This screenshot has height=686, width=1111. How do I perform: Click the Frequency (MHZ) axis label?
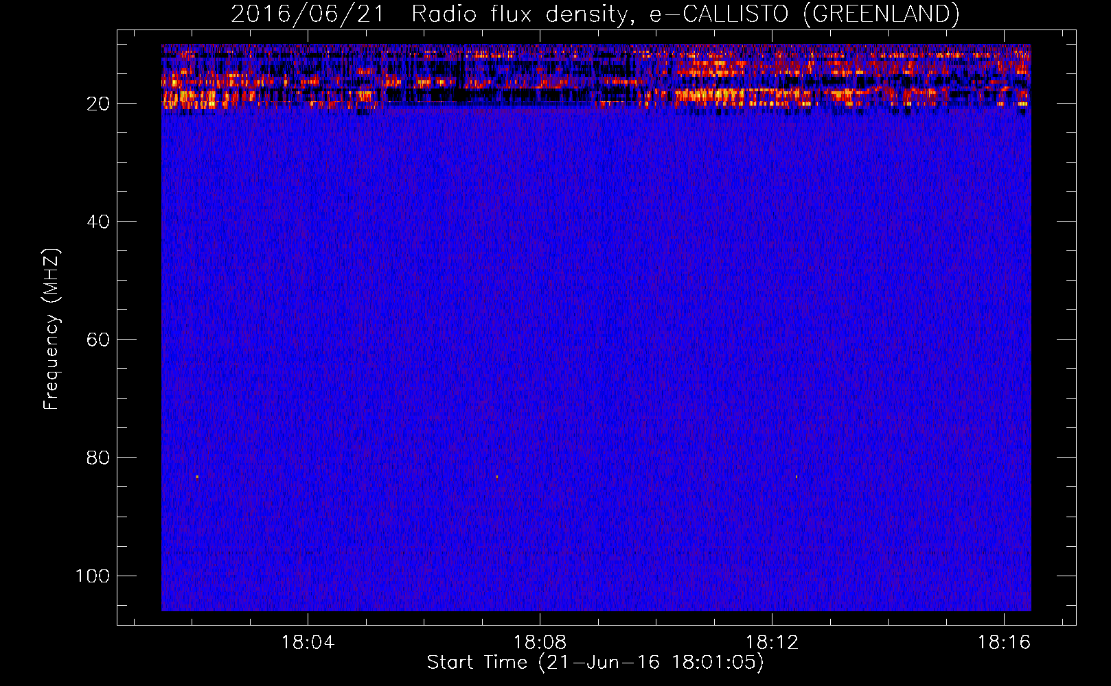tap(51, 329)
